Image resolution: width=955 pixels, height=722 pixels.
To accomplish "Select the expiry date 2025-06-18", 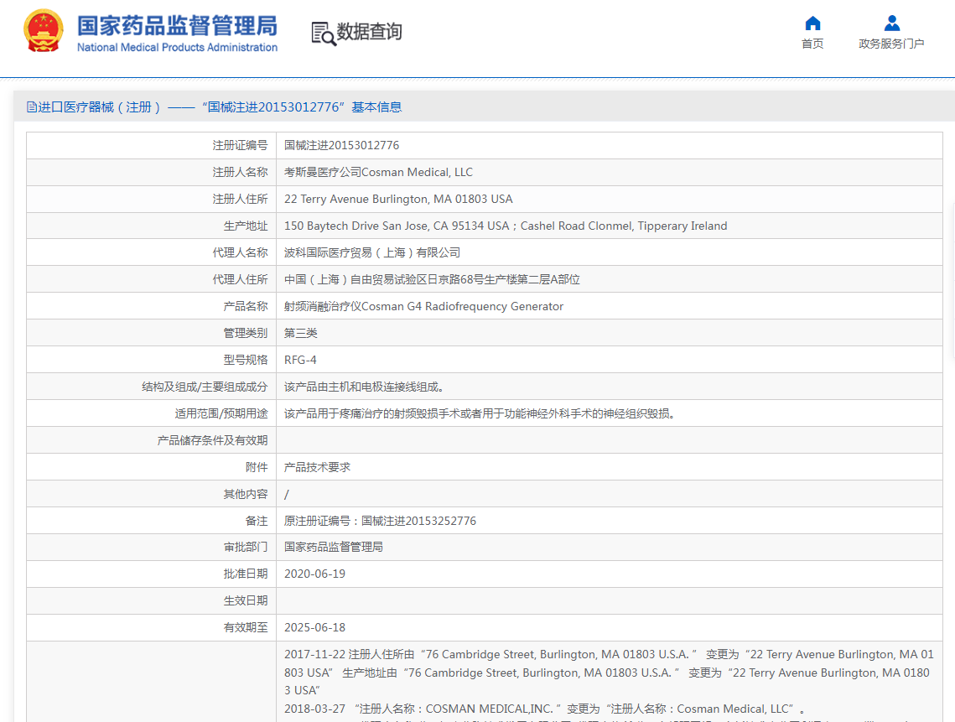I will [x=315, y=627].
